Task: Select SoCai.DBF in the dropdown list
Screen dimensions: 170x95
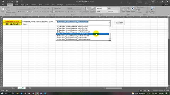Action: 83,36
